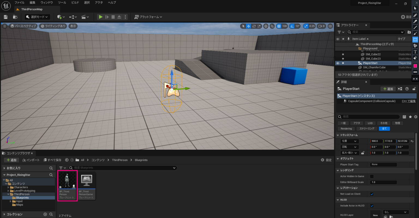Select the Rotate tool in the viewport toolbar

point(254,26)
